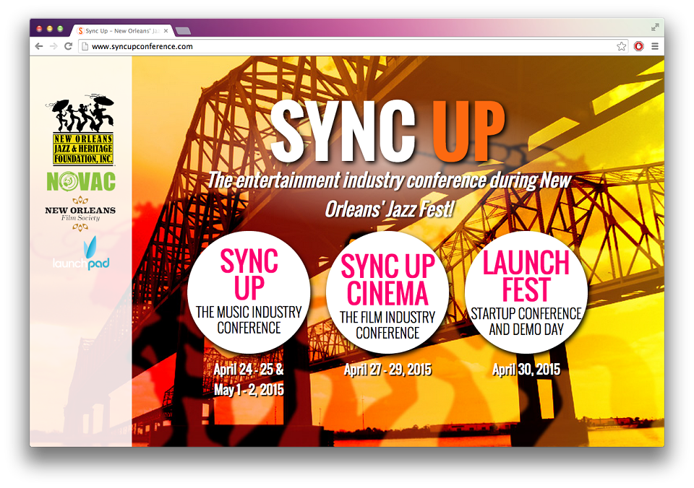Viewport: 694px width, 488px height.
Task: Open the New Orleans Film Society logo
Action: [80, 214]
